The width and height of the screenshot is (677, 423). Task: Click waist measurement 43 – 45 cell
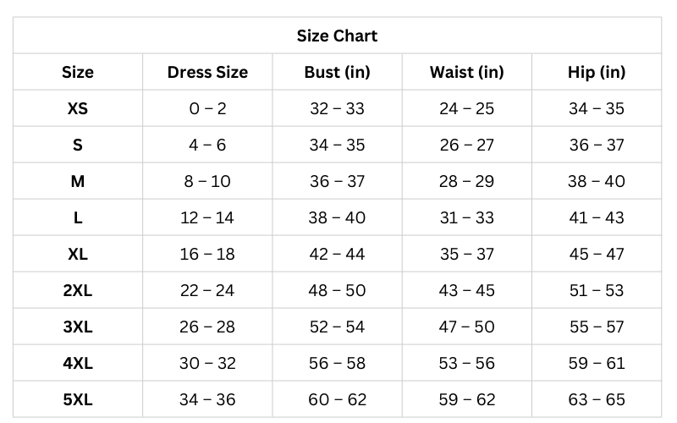coord(466,290)
